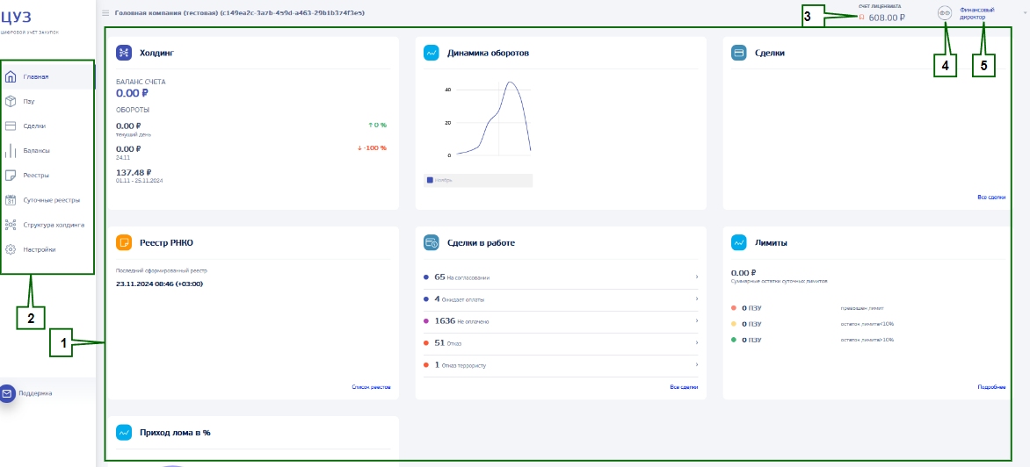This screenshot has width=1030, height=467.
Task: Open Суточные реестры calendar icon
Action: pos(11,199)
